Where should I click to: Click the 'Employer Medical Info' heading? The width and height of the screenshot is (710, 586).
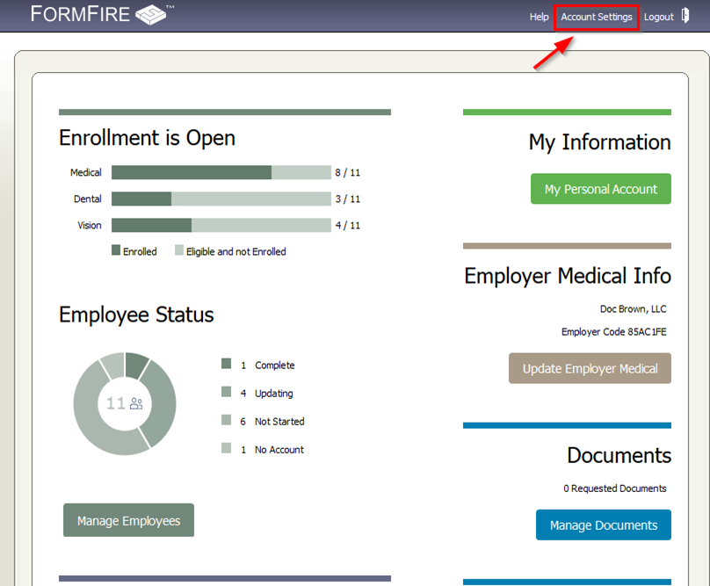[568, 276]
